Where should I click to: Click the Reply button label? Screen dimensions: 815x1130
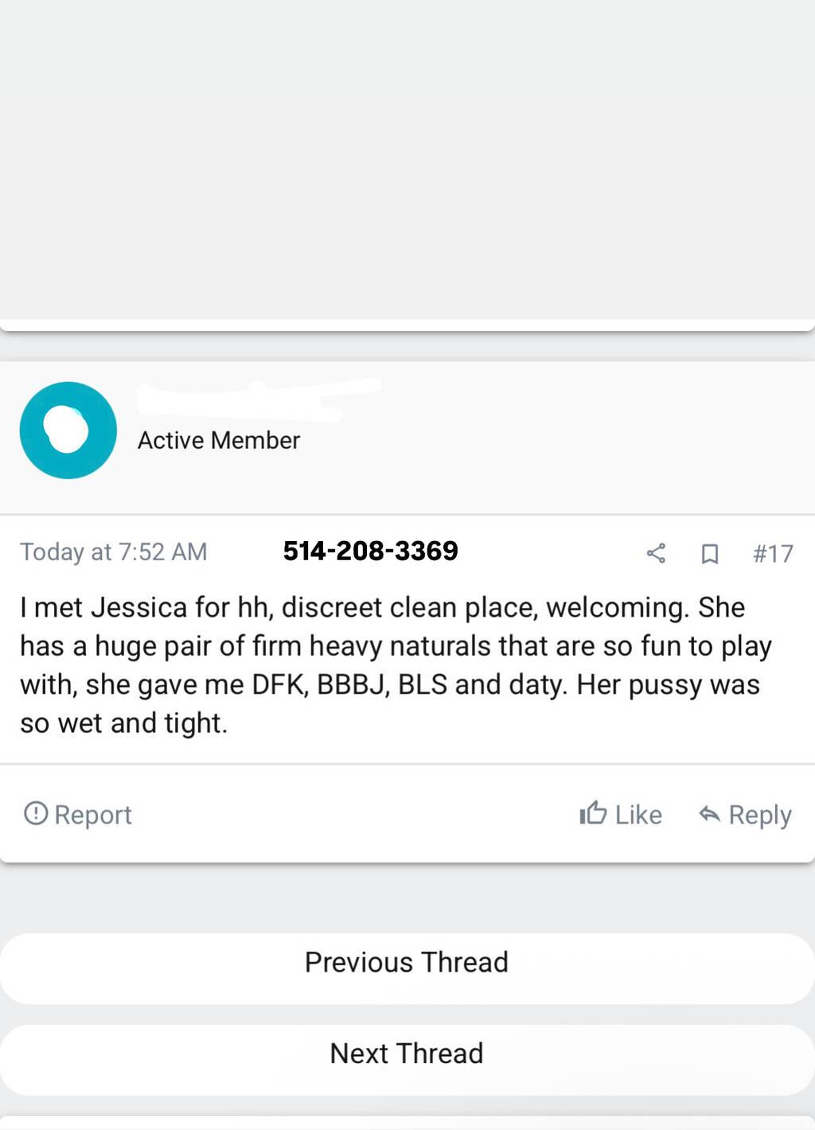(x=760, y=815)
